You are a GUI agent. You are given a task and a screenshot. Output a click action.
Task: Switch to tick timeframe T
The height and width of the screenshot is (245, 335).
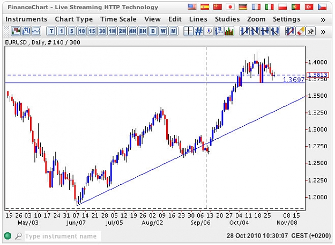click(51, 31)
